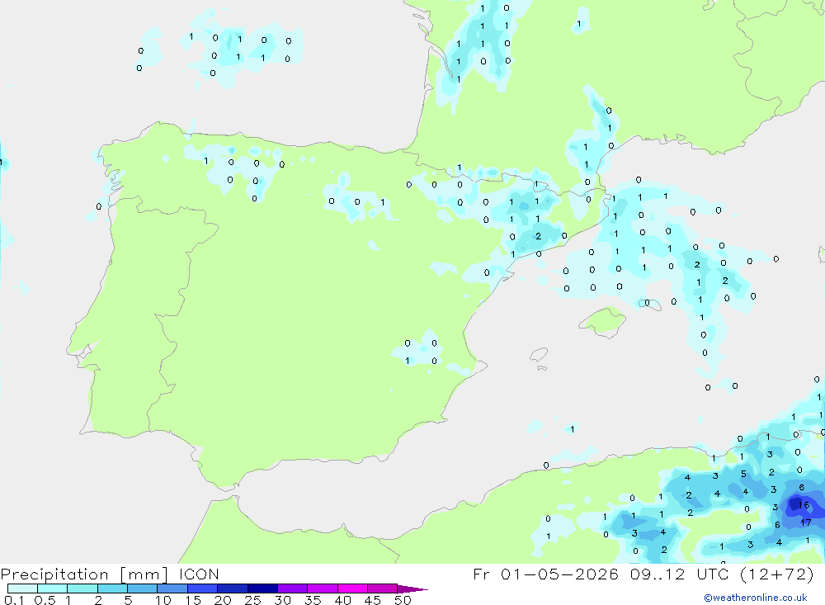Click the 1–2 mm legend color swatch
Screen dimensions: 825x605
click(82, 588)
